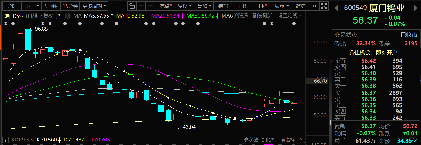Show the 筹码 chip distribution
This screenshot has width=421, height=145.
pyautogui.click(x=223, y=6)
